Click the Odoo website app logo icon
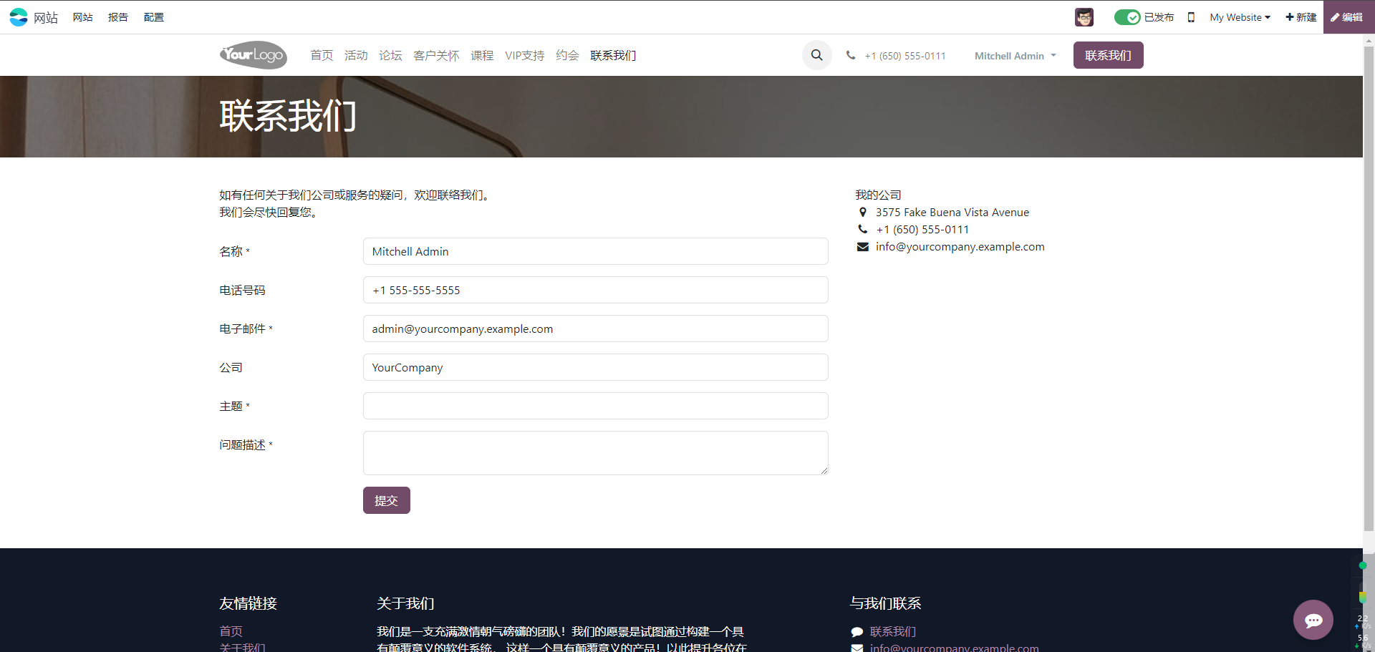This screenshot has width=1375, height=652. [19, 17]
